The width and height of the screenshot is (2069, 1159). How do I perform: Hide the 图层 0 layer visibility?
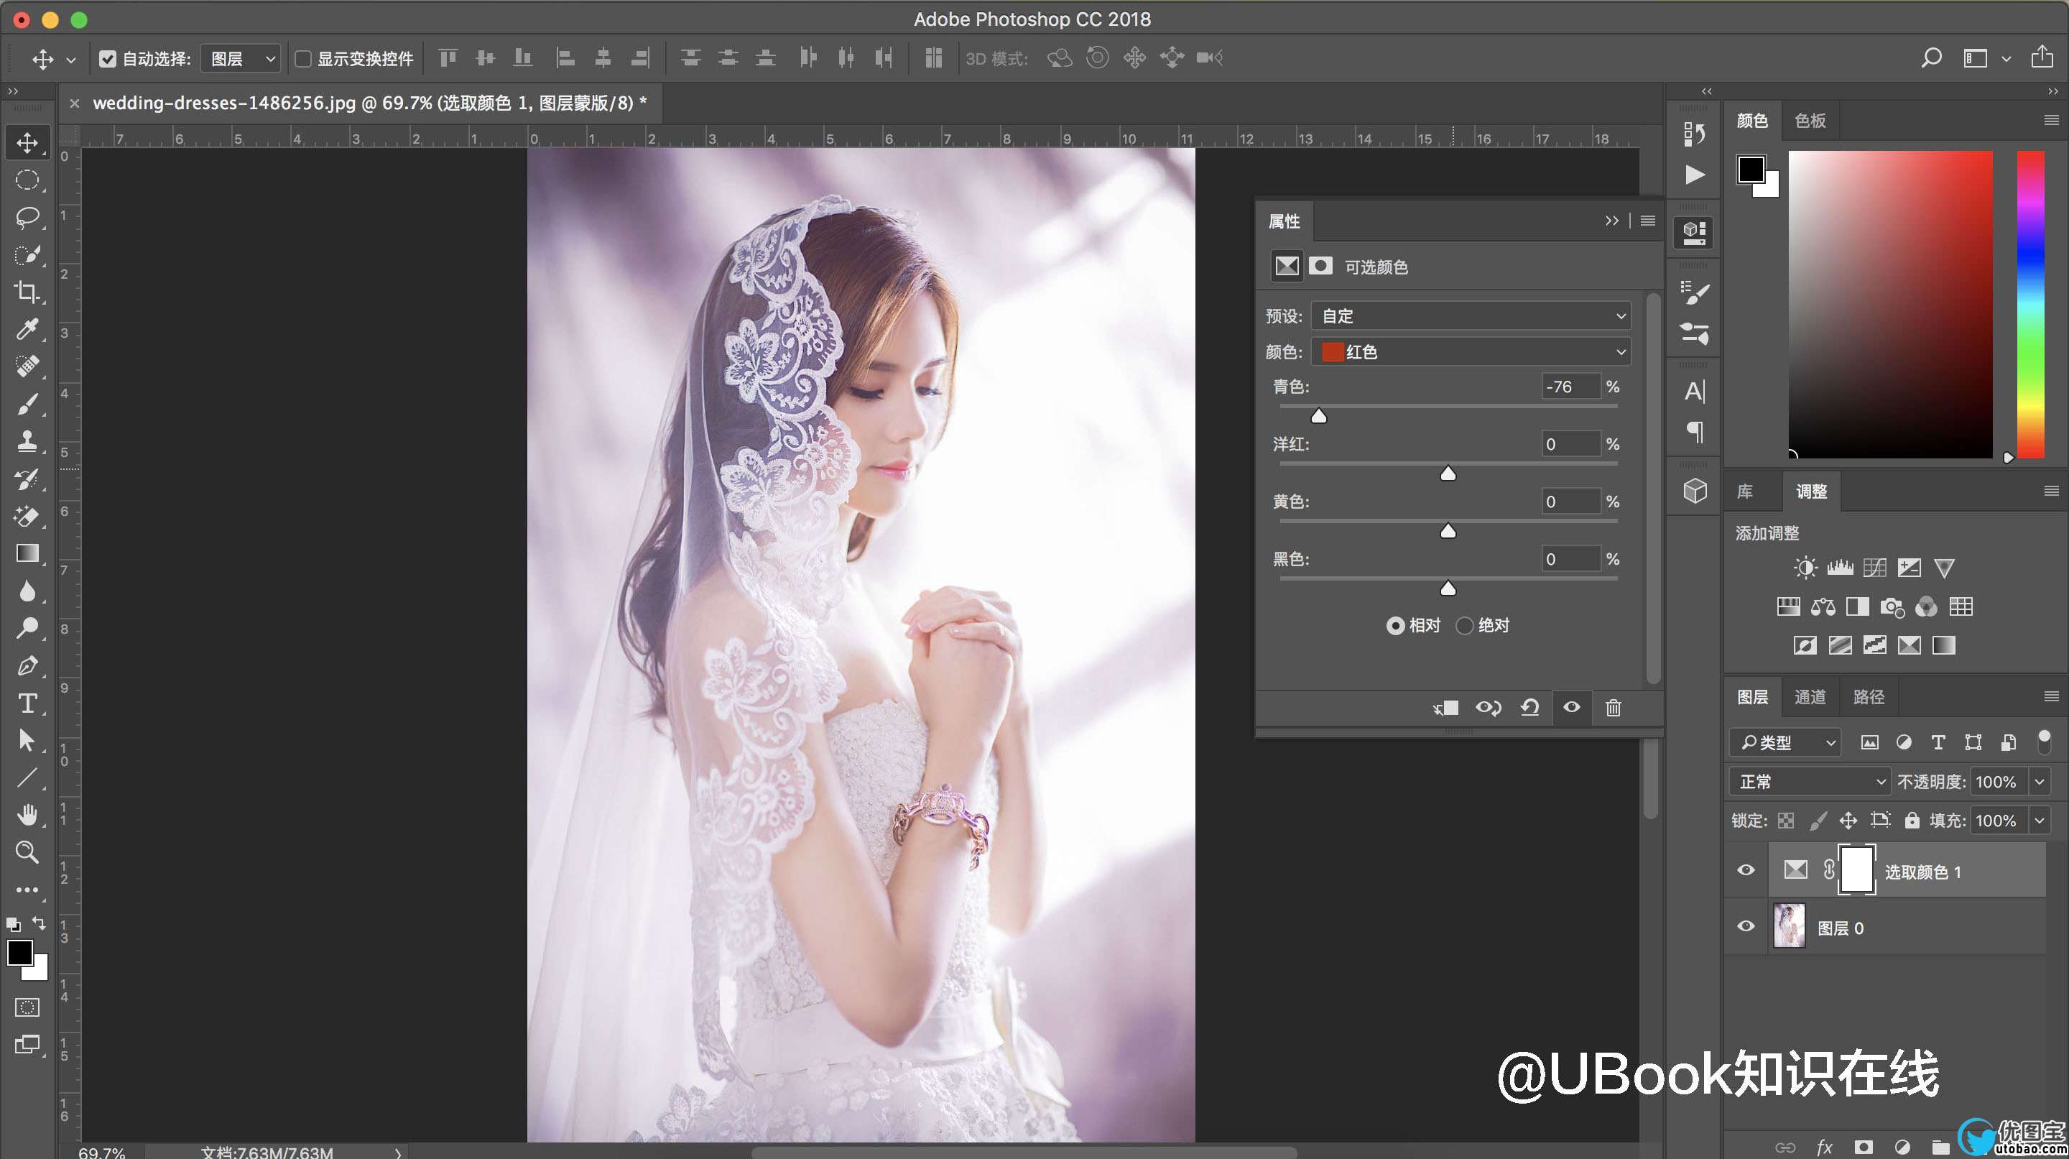click(1745, 926)
